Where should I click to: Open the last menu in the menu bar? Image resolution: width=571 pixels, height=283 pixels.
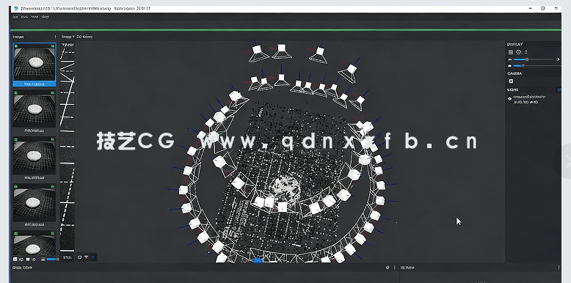46,17
